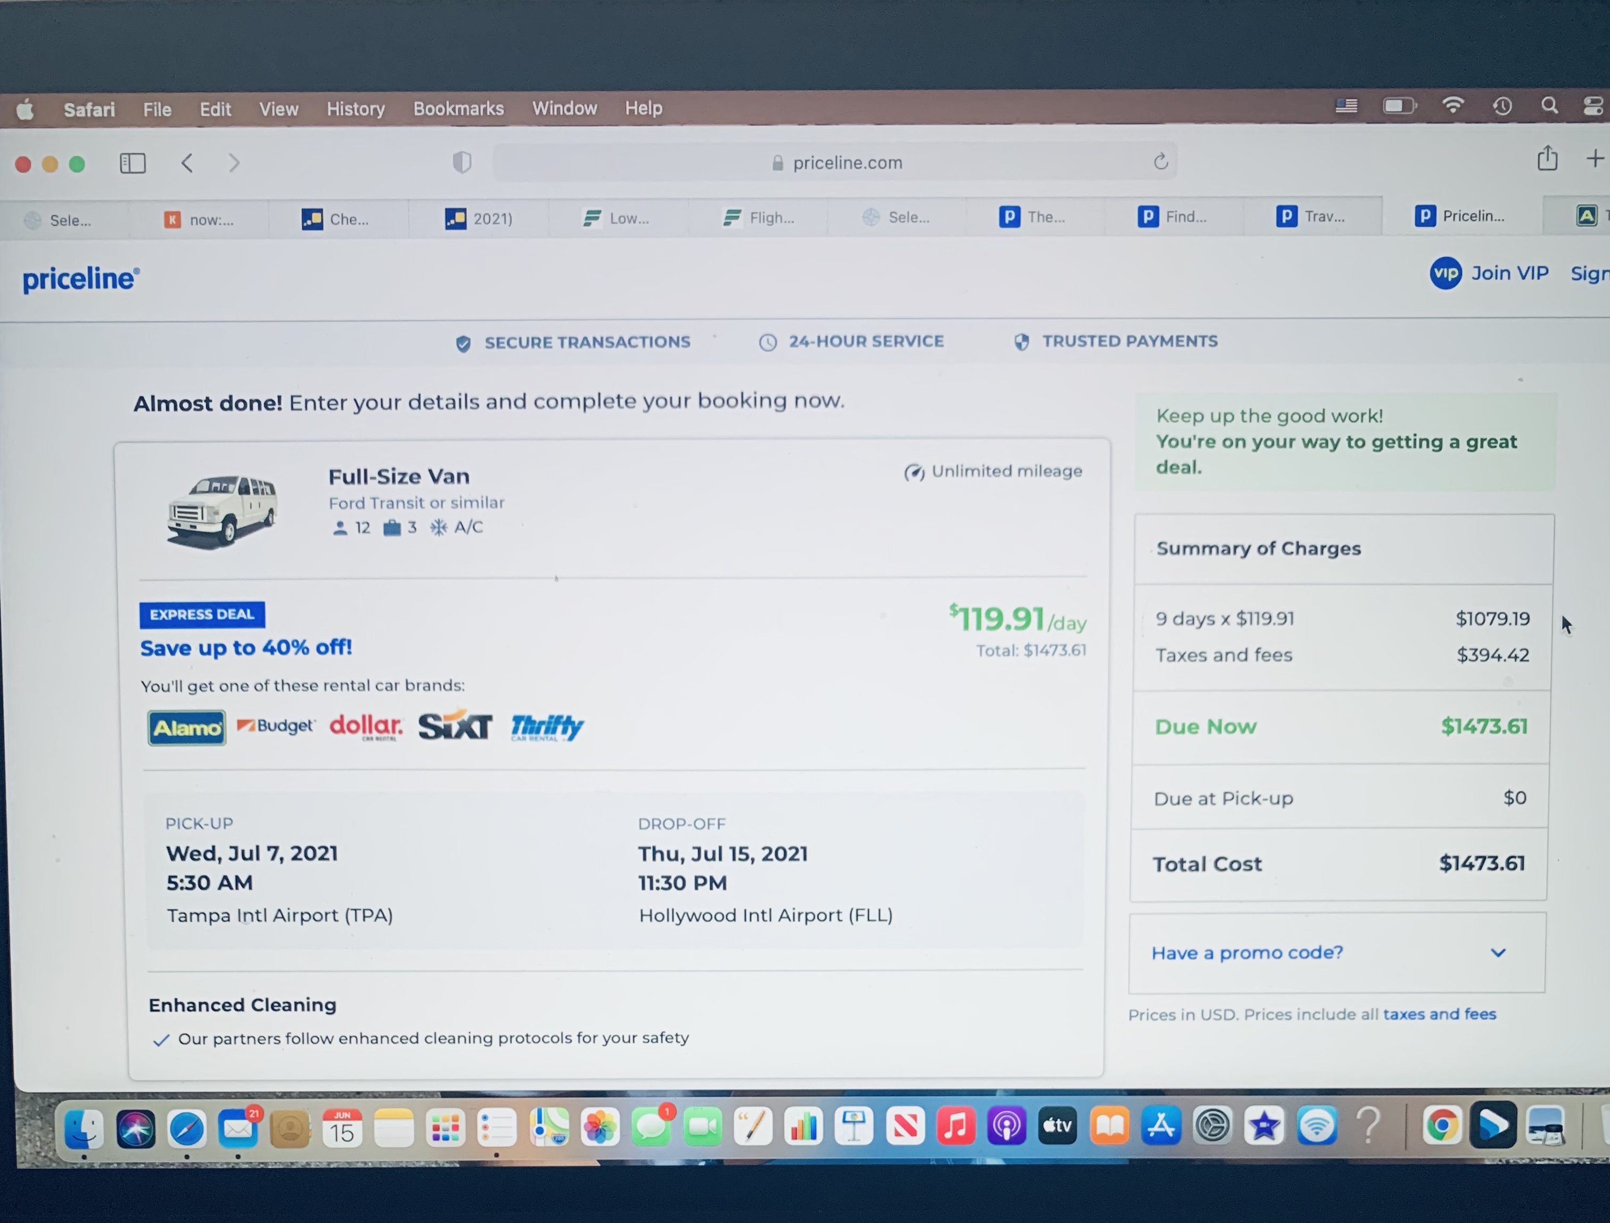Click the privacy report shield icon
Screen dimensions: 1610x1223
click(x=462, y=162)
